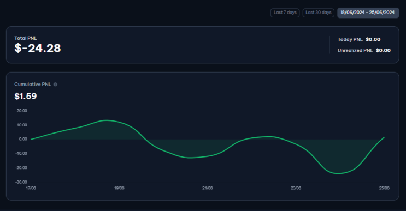The width and height of the screenshot is (406, 211).
Task: Click the 23/06 x-axis date label
Action: (x=296, y=188)
